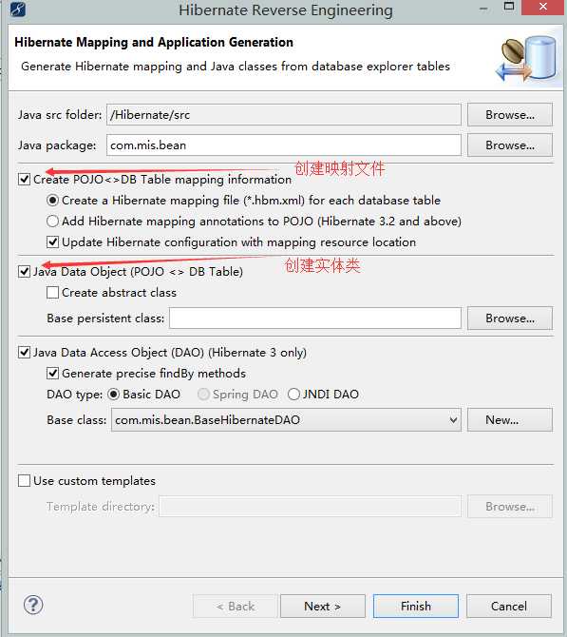This screenshot has width=567, height=637.
Task: Click the Java src folder field
Action: [284, 115]
